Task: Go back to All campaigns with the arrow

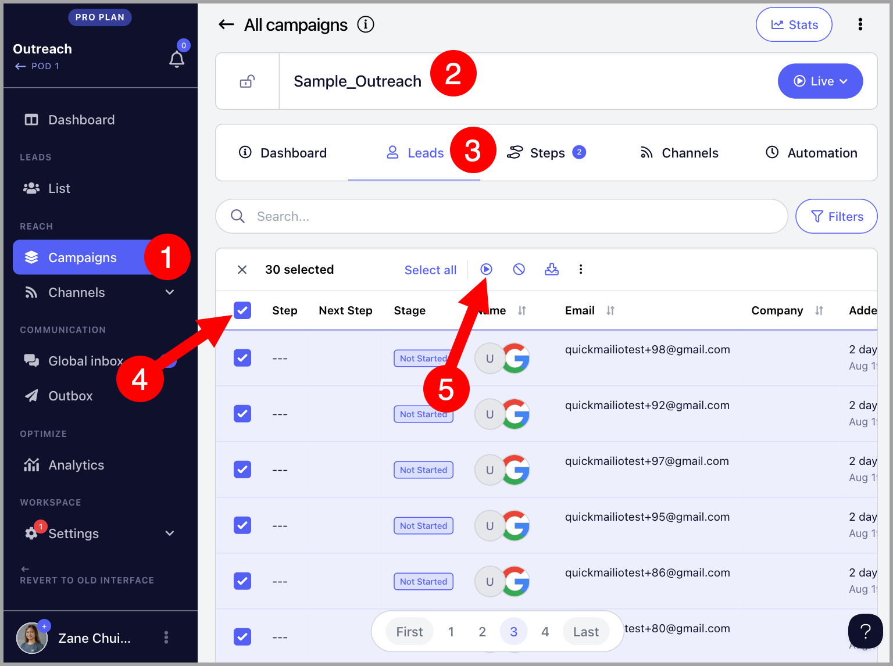Action: (226, 24)
